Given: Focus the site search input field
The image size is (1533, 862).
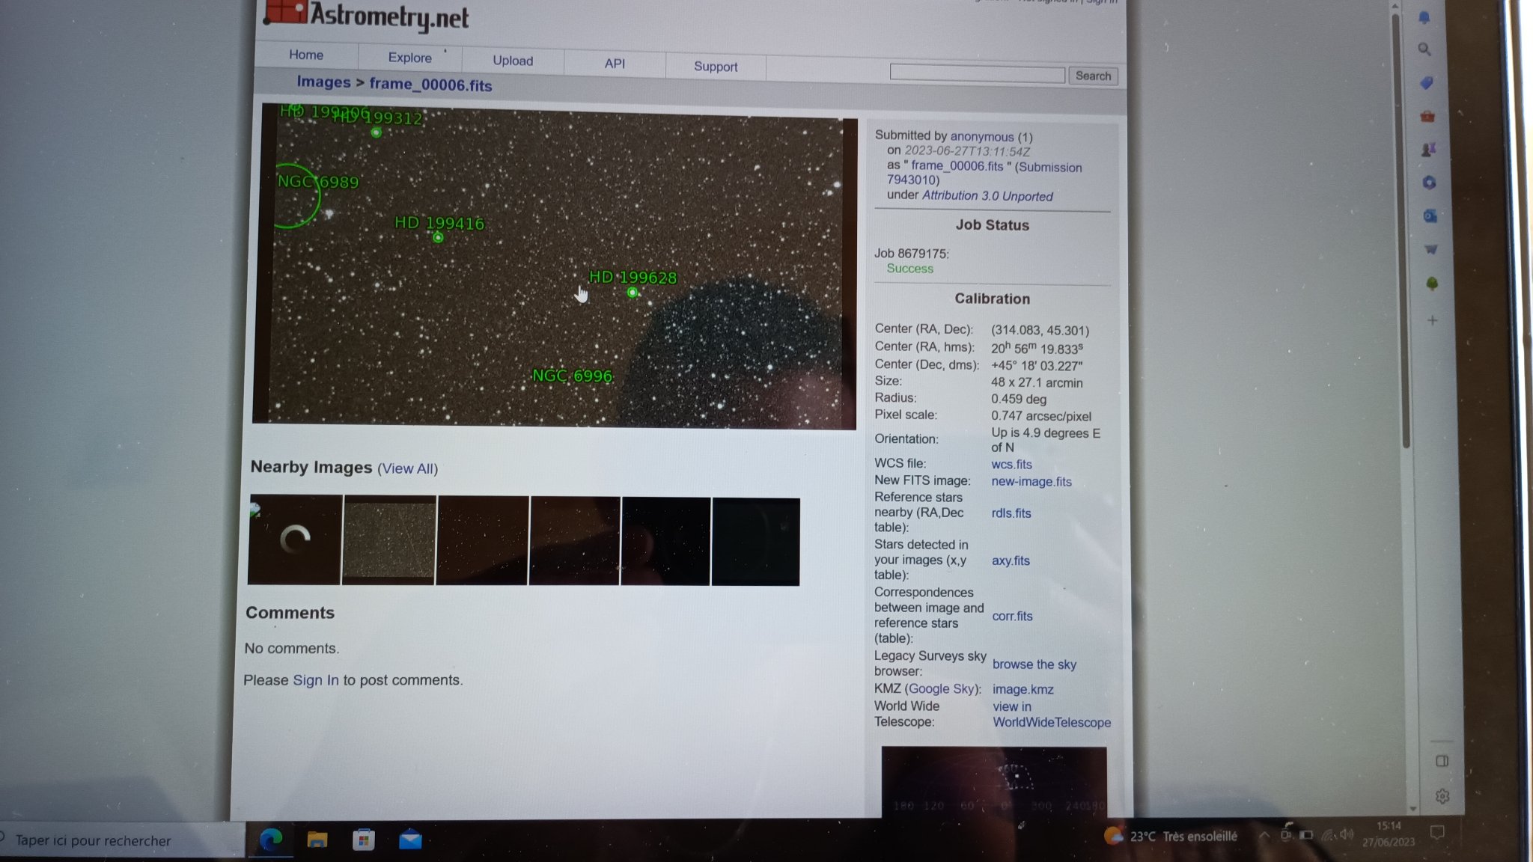Looking at the screenshot, I should pos(977,74).
